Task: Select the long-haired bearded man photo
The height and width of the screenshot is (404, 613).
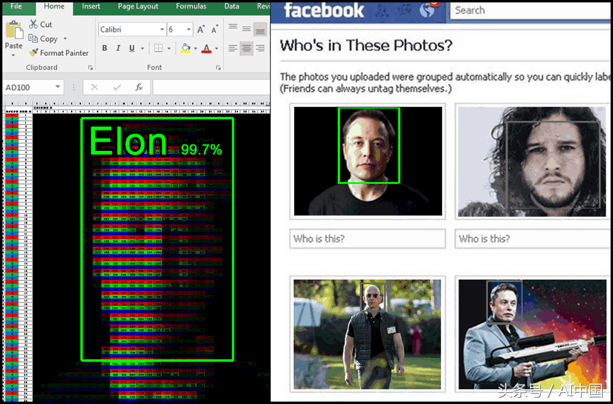Action: click(x=532, y=161)
